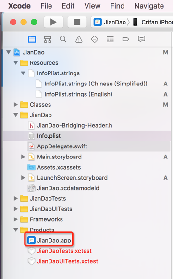The height and width of the screenshot is (279, 173).
Task: Open the Project navigator folder icon
Action: tap(32, 39)
